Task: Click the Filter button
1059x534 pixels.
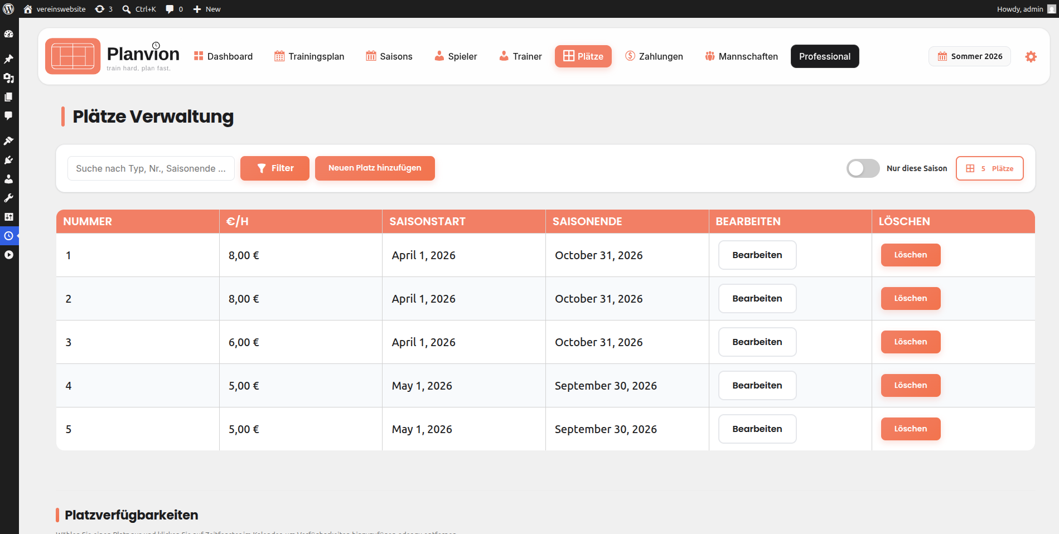Action: tap(275, 168)
